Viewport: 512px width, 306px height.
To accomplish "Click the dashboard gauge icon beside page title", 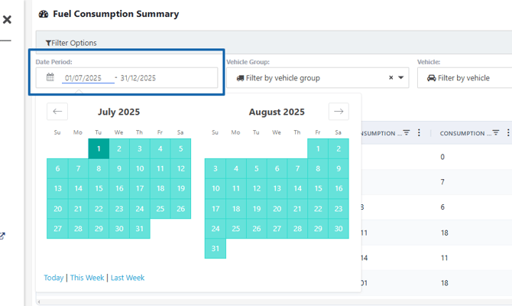I will tap(44, 14).
